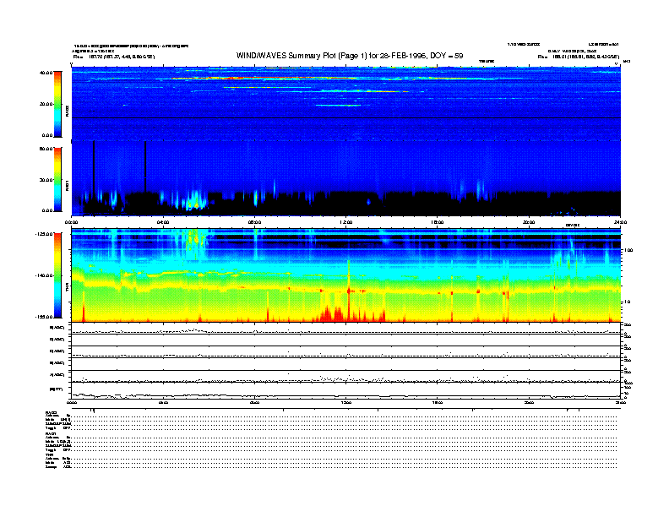Click the 24:00 tick label under RAD1 panel
This screenshot has width=669, height=517.
click(620, 222)
